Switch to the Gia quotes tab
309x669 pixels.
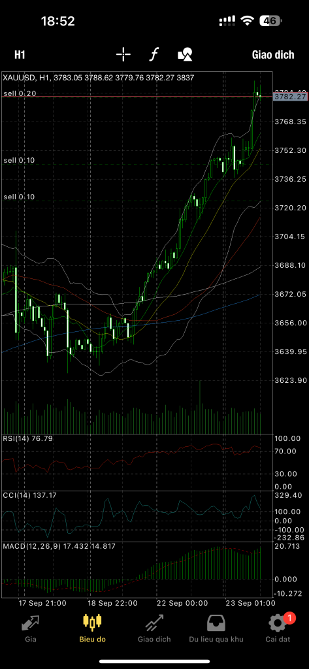click(x=30, y=628)
